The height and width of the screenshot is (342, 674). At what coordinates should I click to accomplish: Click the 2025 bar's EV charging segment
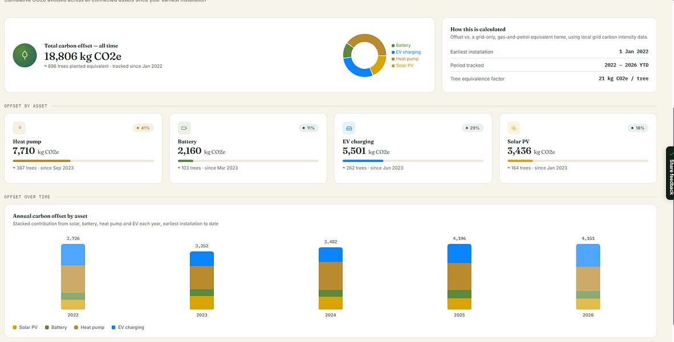459,254
